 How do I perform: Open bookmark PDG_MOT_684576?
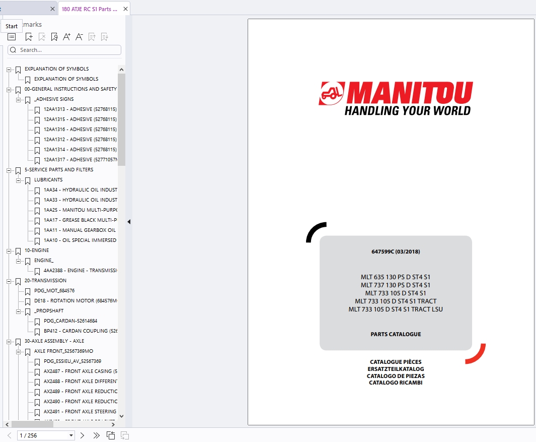click(x=54, y=291)
